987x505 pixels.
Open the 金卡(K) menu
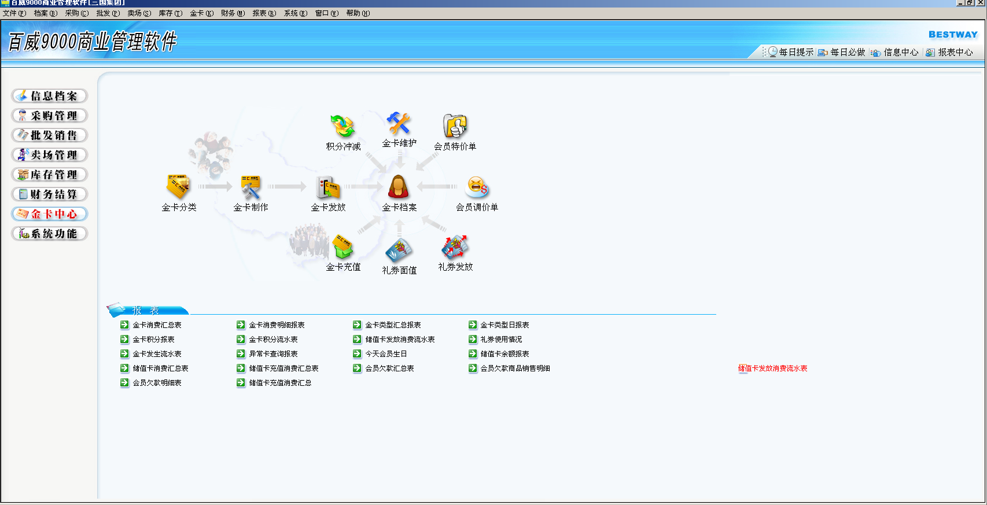(201, 13)
